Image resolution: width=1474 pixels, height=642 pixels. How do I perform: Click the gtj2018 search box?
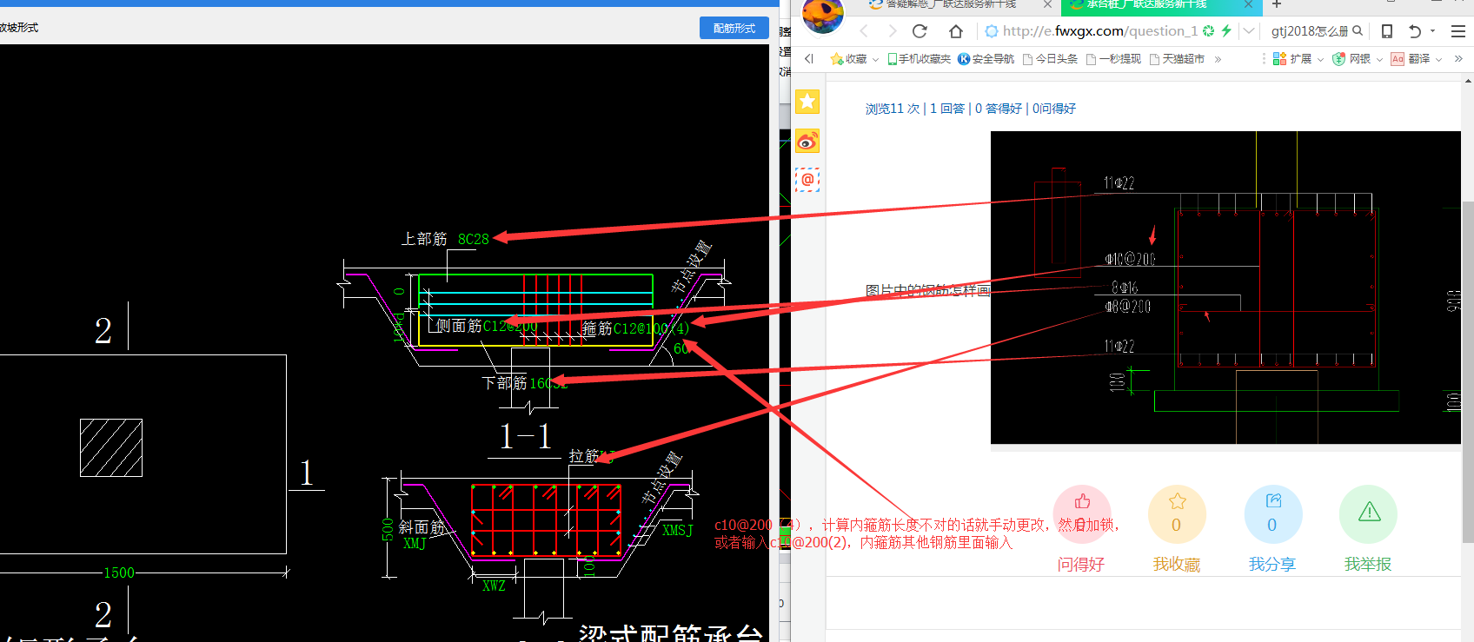coord(1308,31)
